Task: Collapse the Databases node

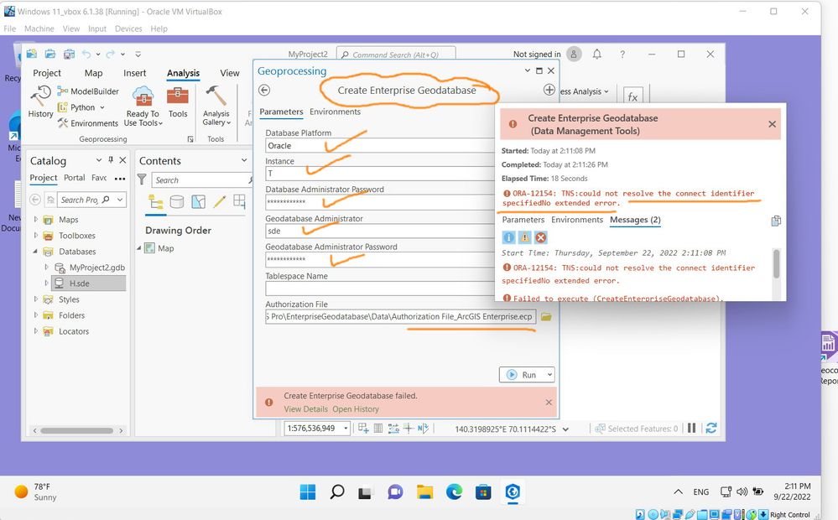Action: 36,251
